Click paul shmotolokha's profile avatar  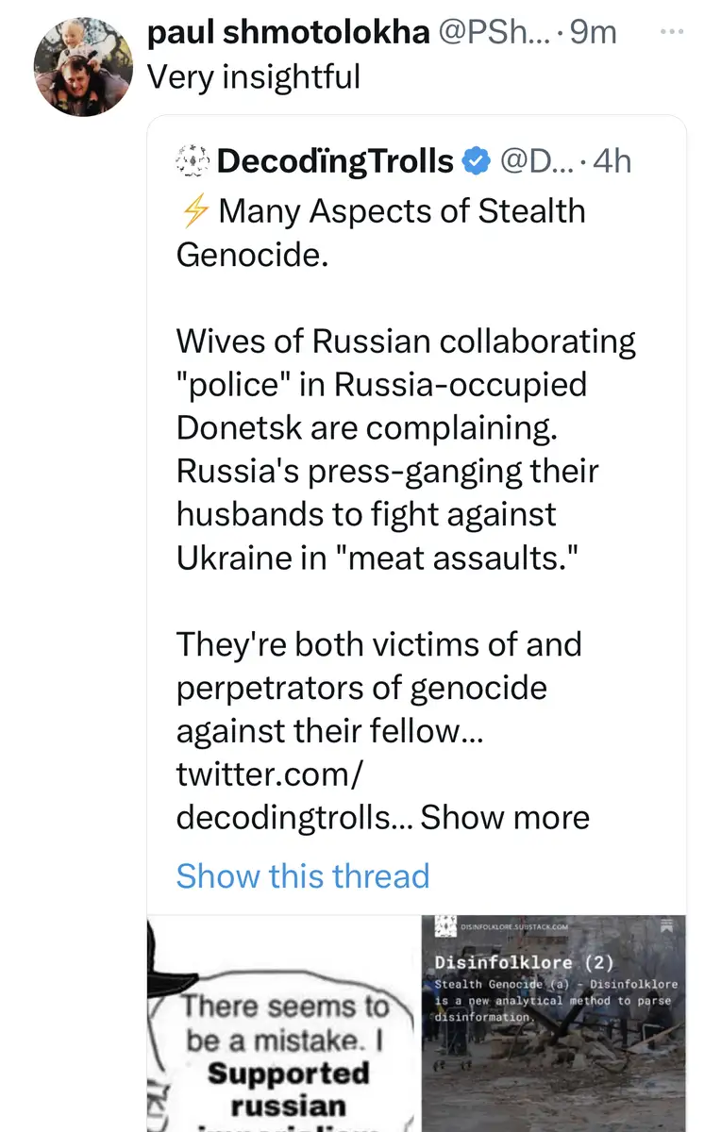[82, 69]
